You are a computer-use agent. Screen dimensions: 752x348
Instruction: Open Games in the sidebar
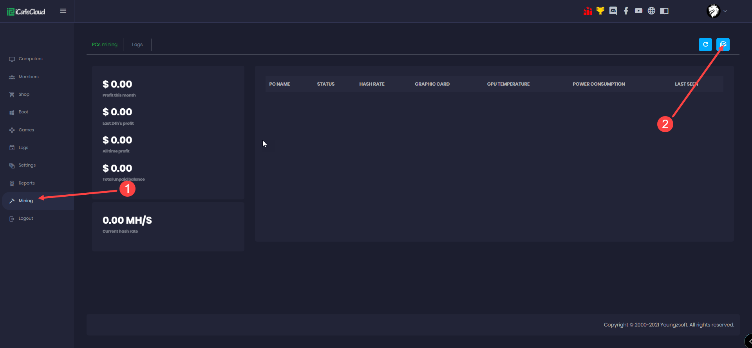coord(26,130)
